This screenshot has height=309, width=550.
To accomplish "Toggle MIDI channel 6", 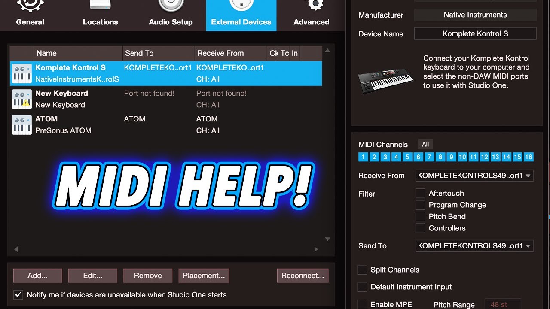I will pyautogui.click(x=419, y=157).
